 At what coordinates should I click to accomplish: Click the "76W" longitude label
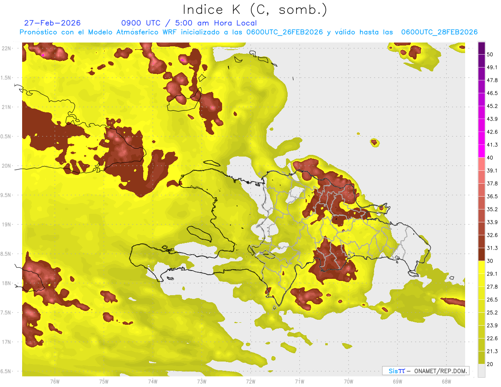[x=55, y=381]
